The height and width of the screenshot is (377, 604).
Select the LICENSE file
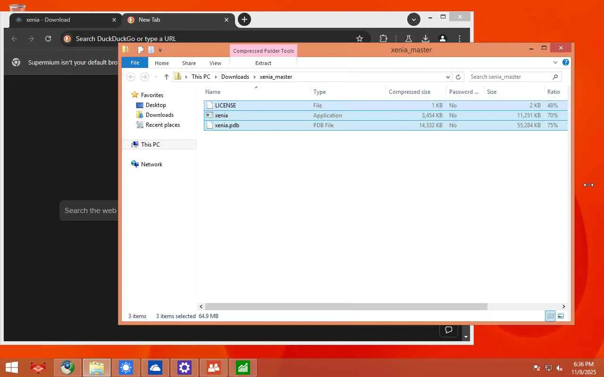coord(386,106)
